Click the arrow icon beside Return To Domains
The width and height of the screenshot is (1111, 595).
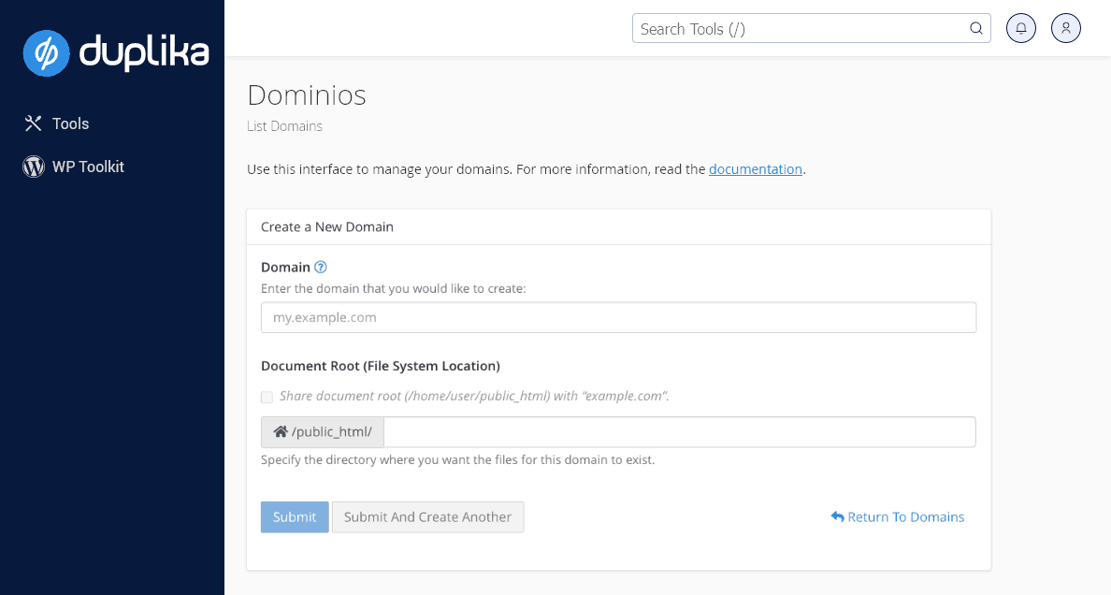[x=837, y=517]
